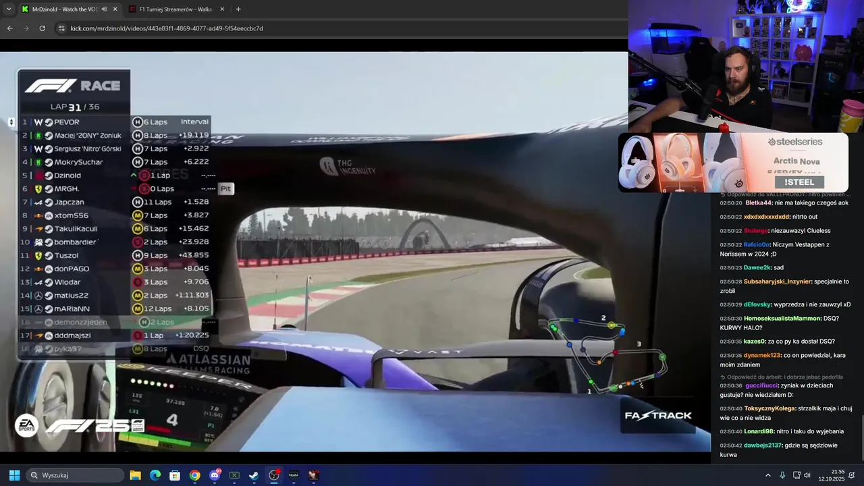Viewport: 864px width, 486px height.
Task: Open File Explorer from the taskbar
Action: click(x=135, y=475)
